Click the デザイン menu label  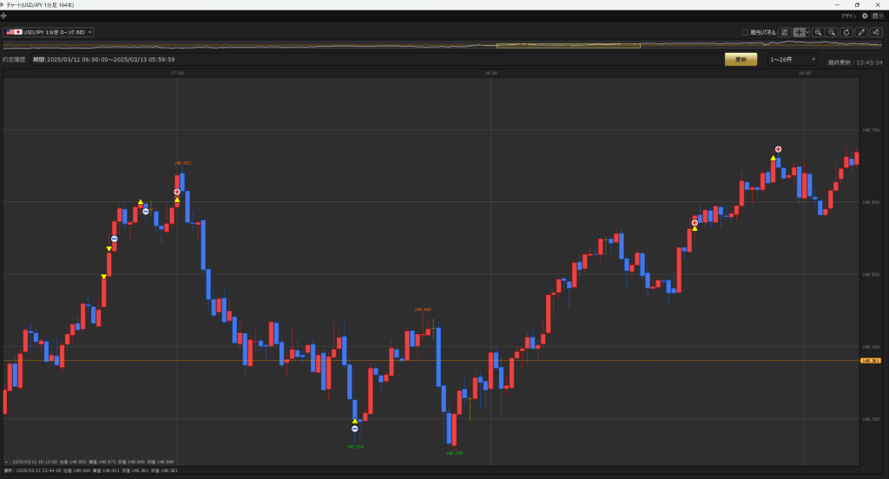tap(848, 16)
